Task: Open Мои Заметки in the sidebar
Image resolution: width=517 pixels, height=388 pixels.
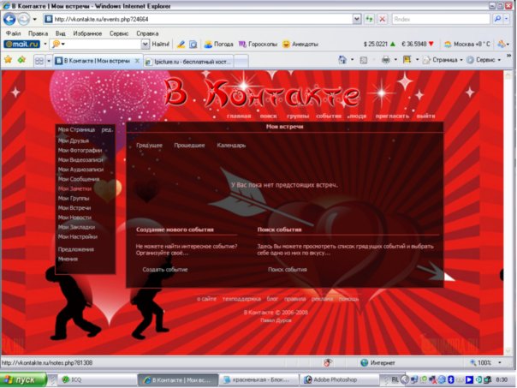Action: coord(74,188)
